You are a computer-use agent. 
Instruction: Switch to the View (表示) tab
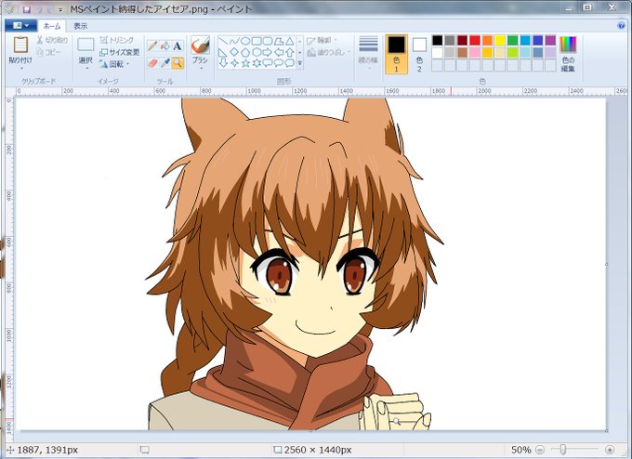tap(80, 26)
